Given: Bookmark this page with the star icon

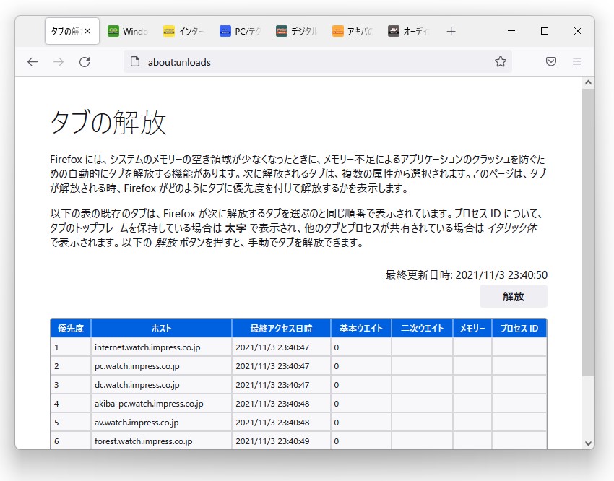Looking at the screenshot, I should point(500,61).
